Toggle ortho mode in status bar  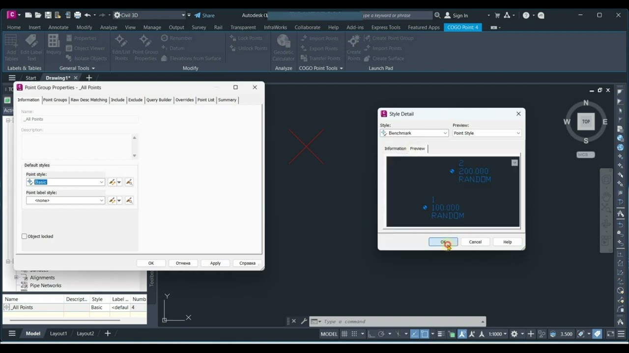372,334
